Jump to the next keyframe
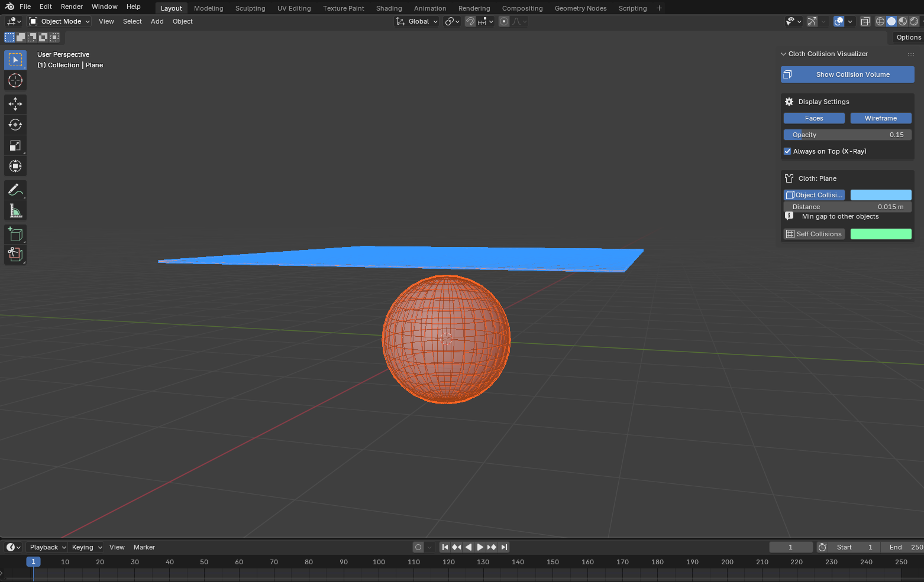 pos(492,547)
